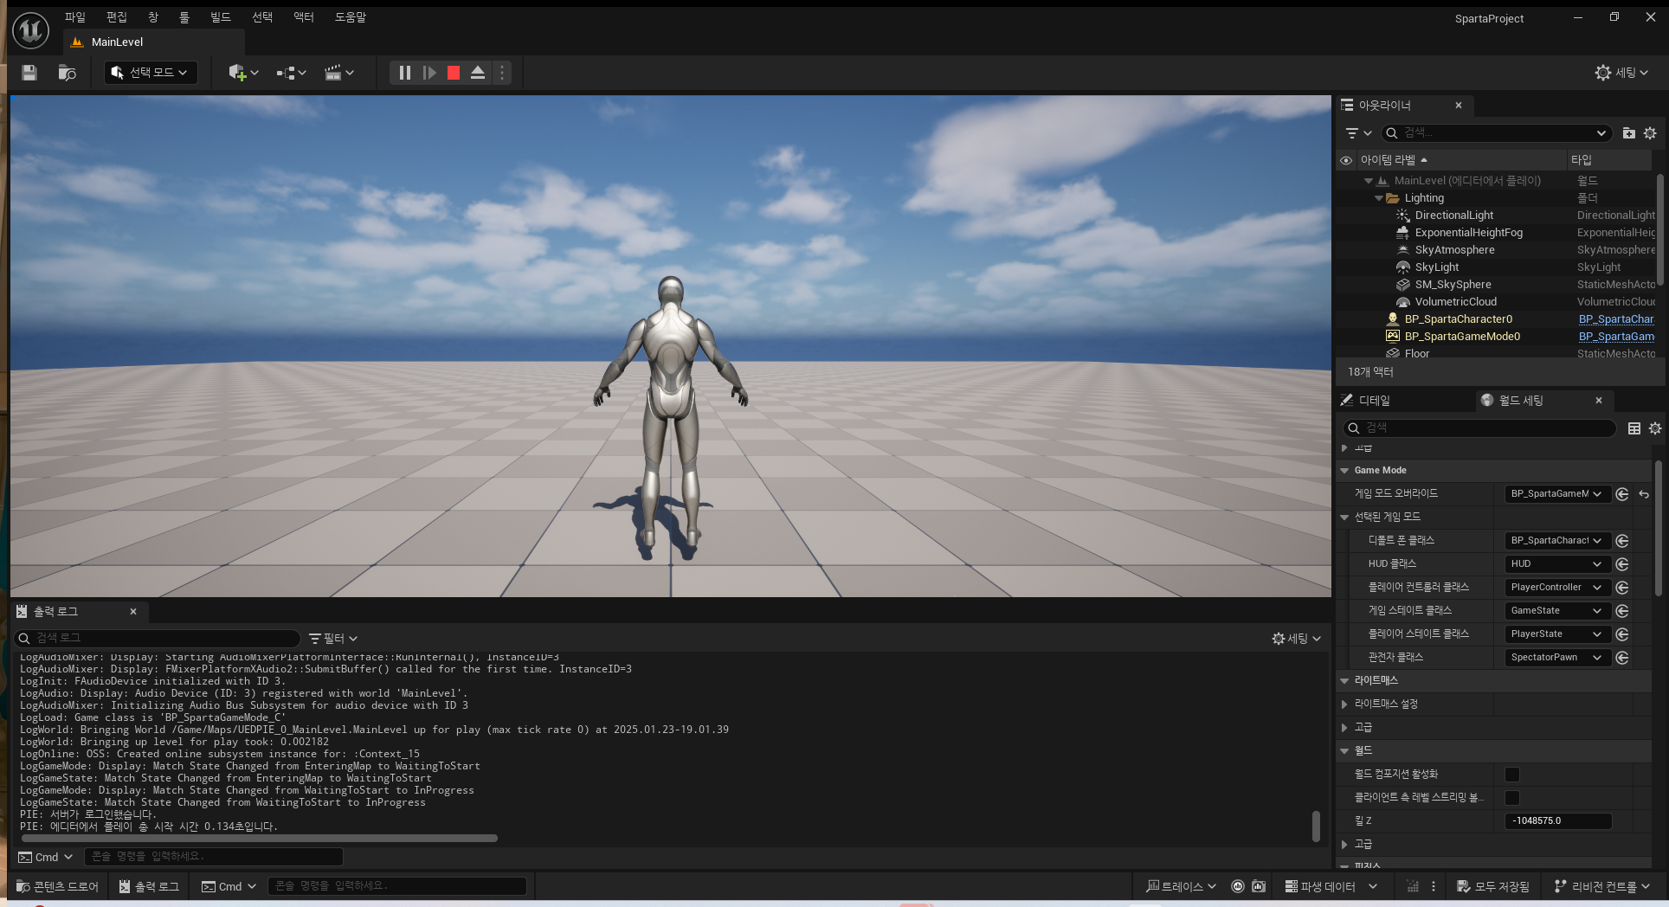Open the 도움말 menu
Viewport: 1669px width, 907px height.
pos(351,17)
